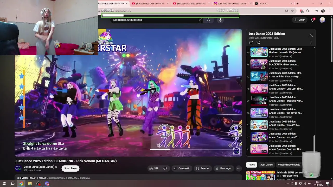Viewport: 333px width, 187px height.
Task: Click the #justdance2025 hashtag
Action: (56, 178)
